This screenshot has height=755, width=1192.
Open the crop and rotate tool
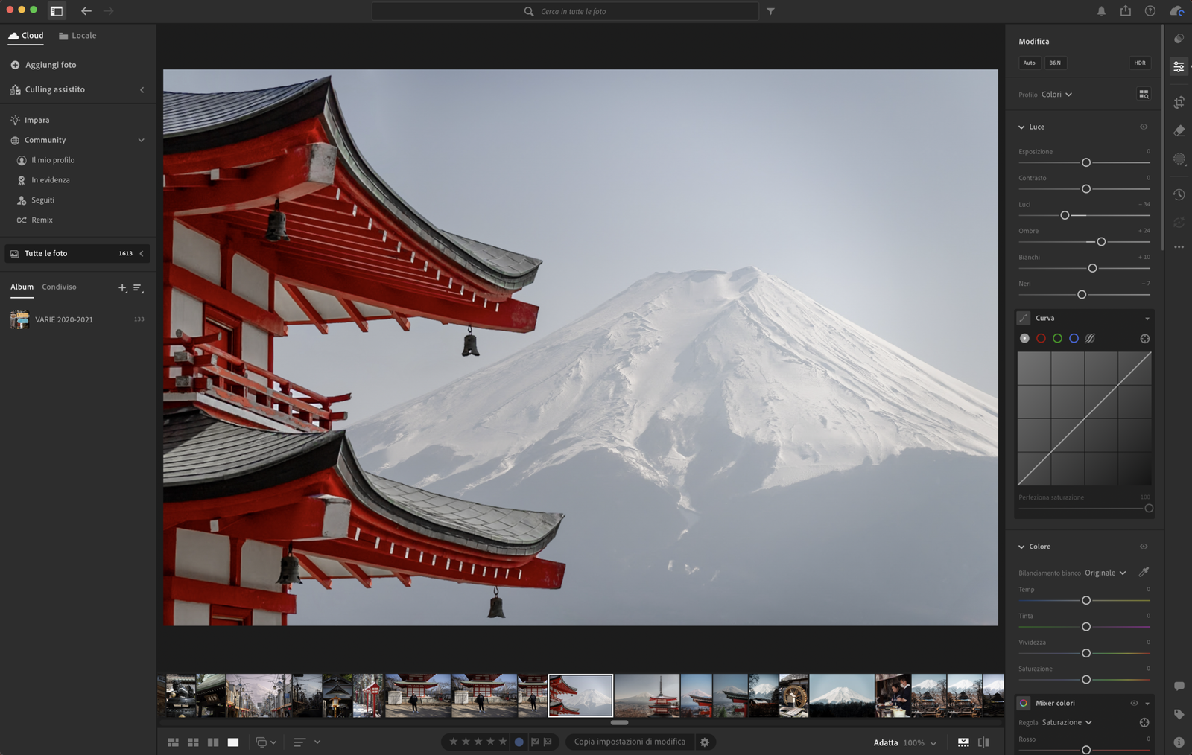[1179, 102]
